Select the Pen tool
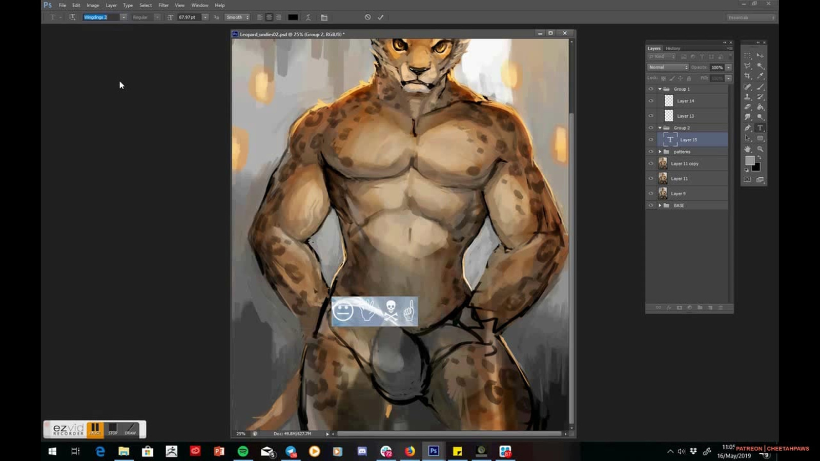 click(748, 128)
